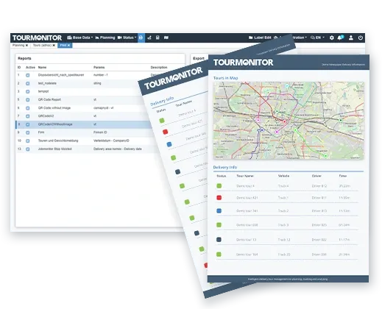Close the Planning tab with its X
Image resolution: width=382 pixels, height=309 pixels.
(26, 46)
